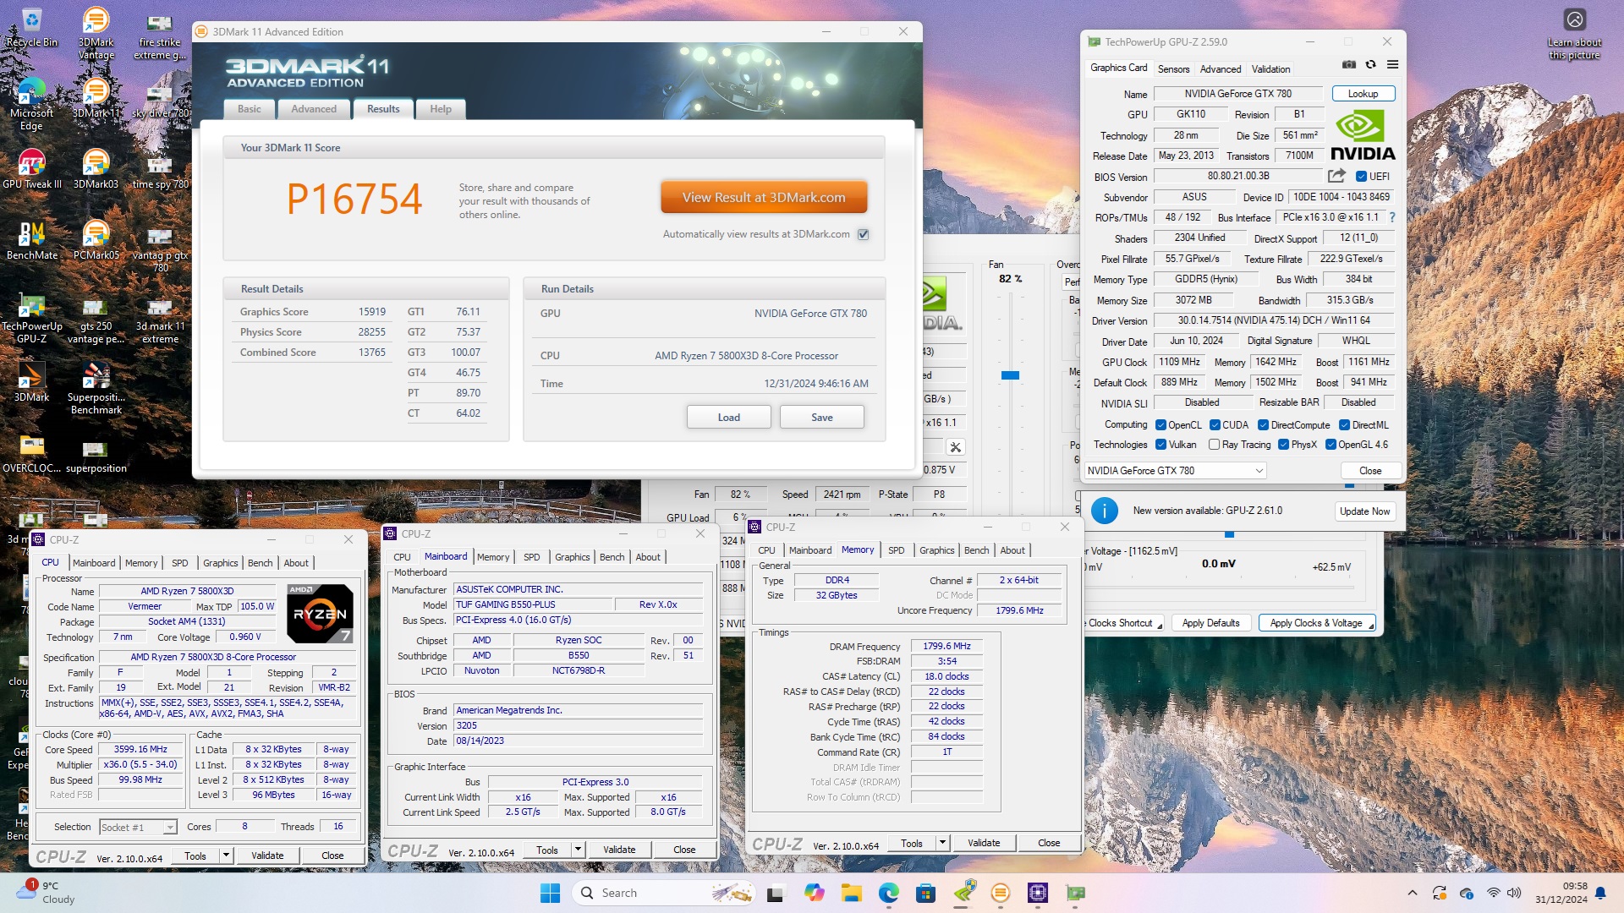This screenshot has height=913, width=1624.
Task: Open Task View from the taskbar
Action: pyautogui.click(x=776, y=893)
